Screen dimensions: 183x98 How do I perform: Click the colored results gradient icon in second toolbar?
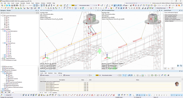coord(112,8)
